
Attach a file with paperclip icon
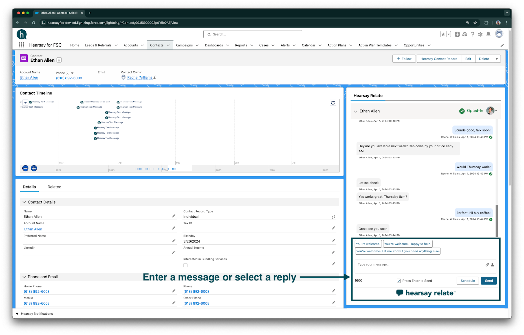[x=487, y=265]
